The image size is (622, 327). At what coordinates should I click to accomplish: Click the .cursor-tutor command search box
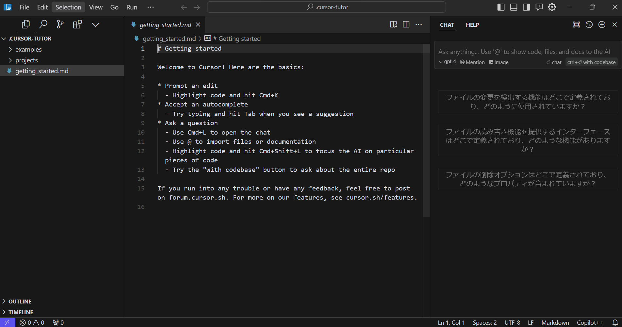click(326, 7)
